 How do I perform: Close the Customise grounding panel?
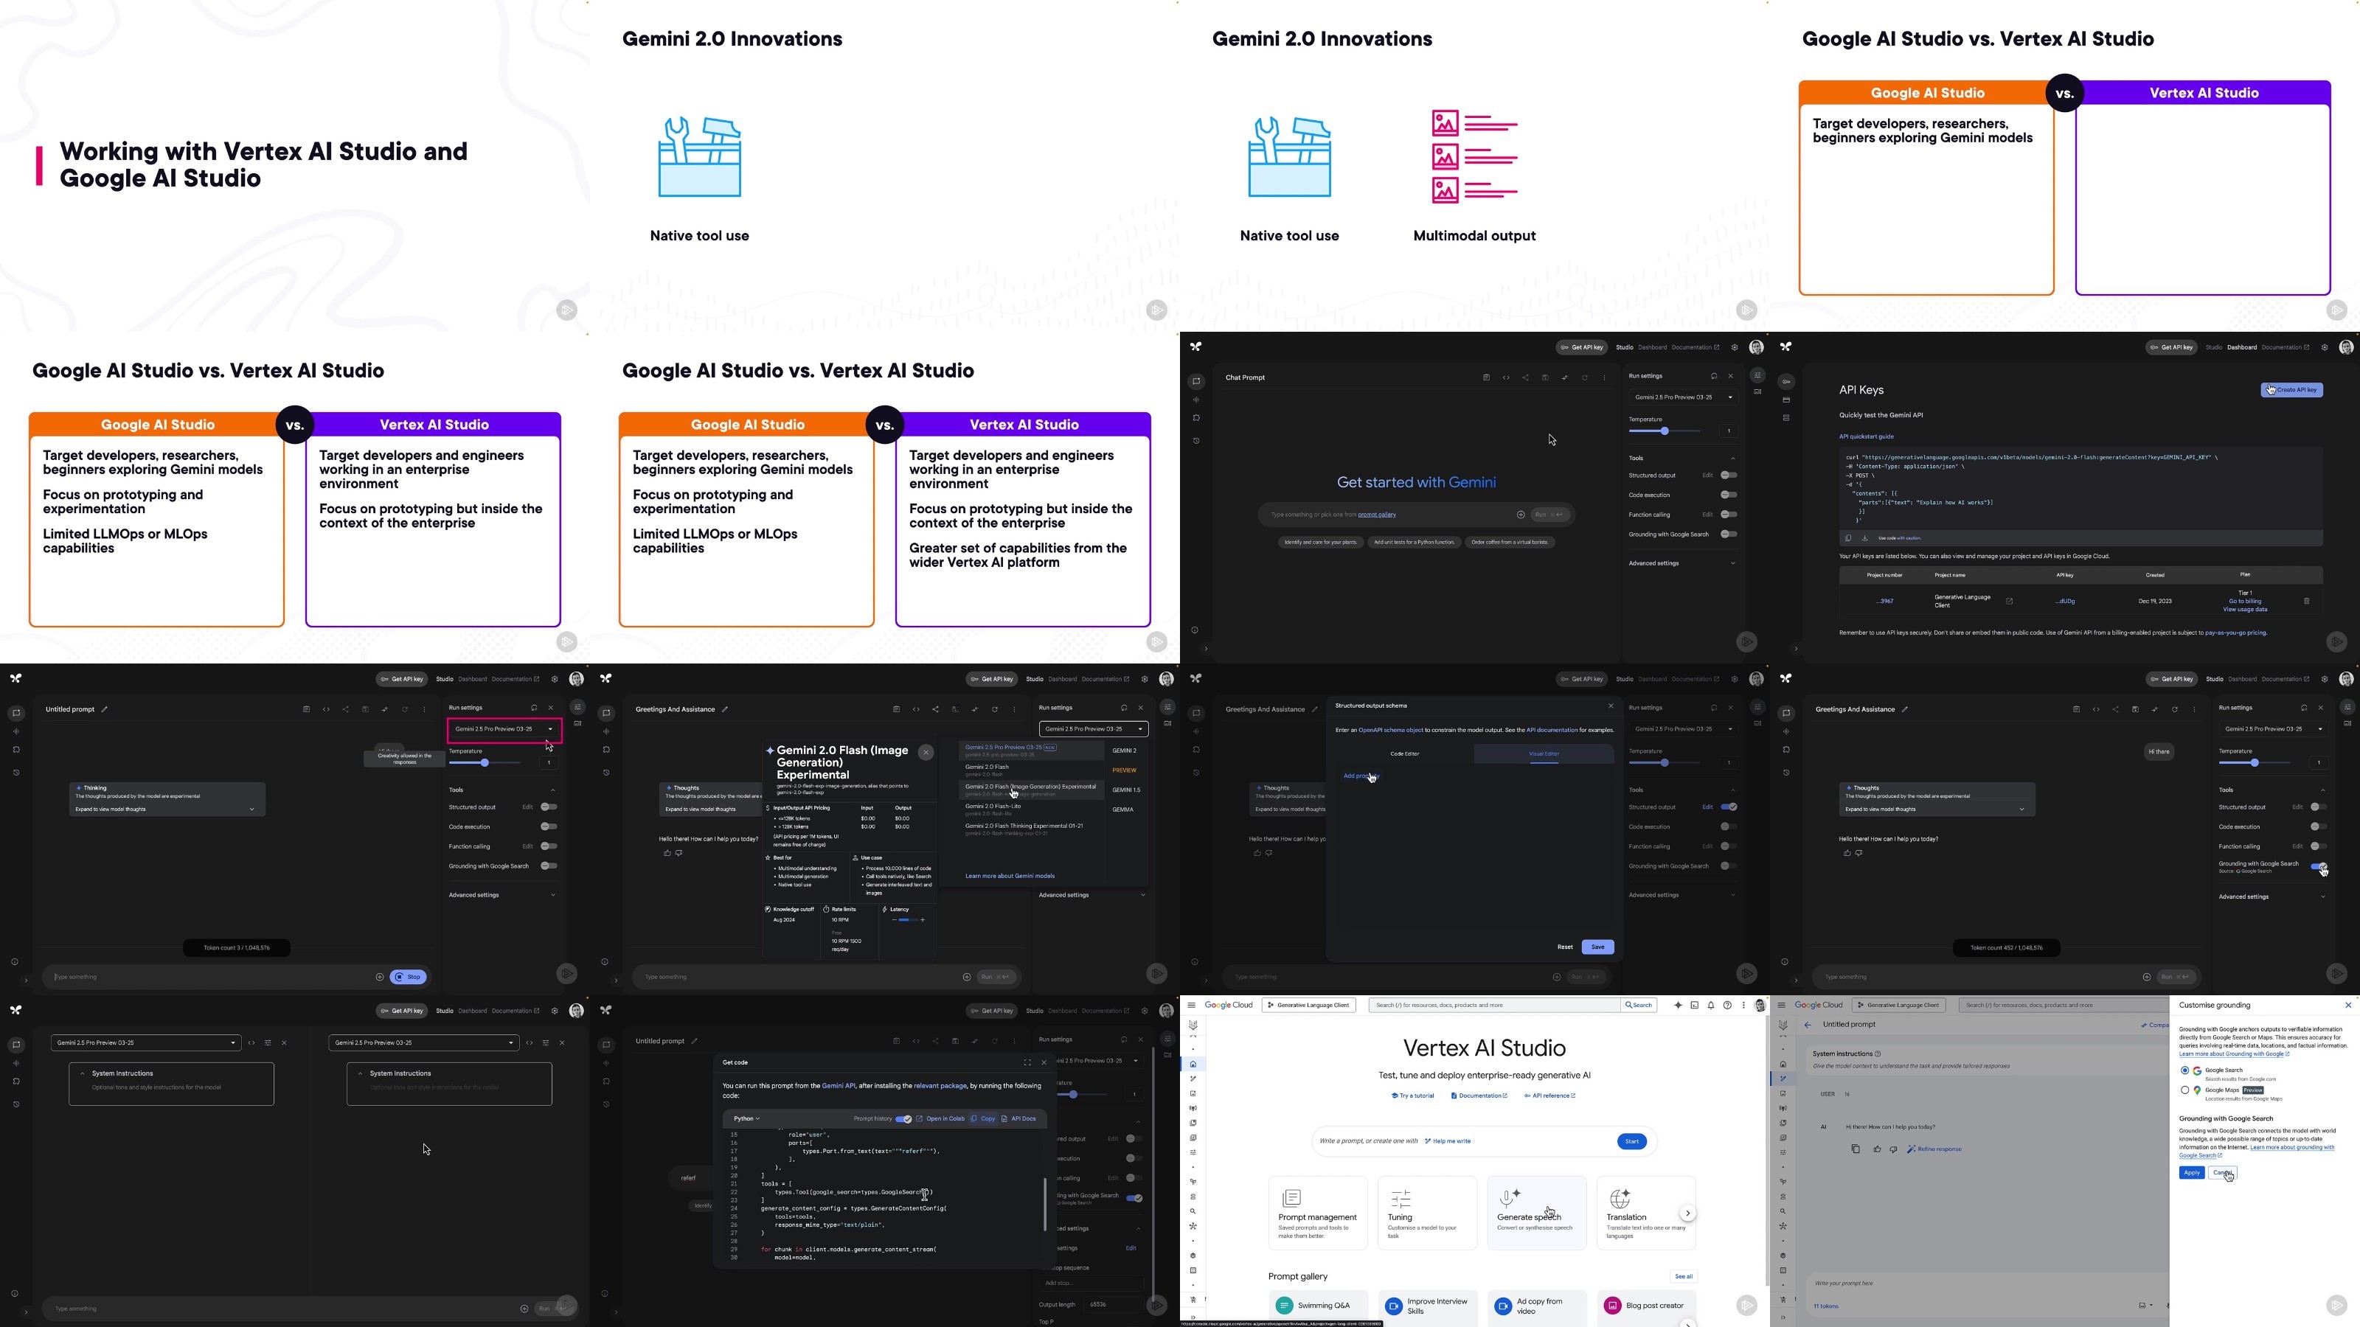pyautogui.click(x=2348, y=1005)
